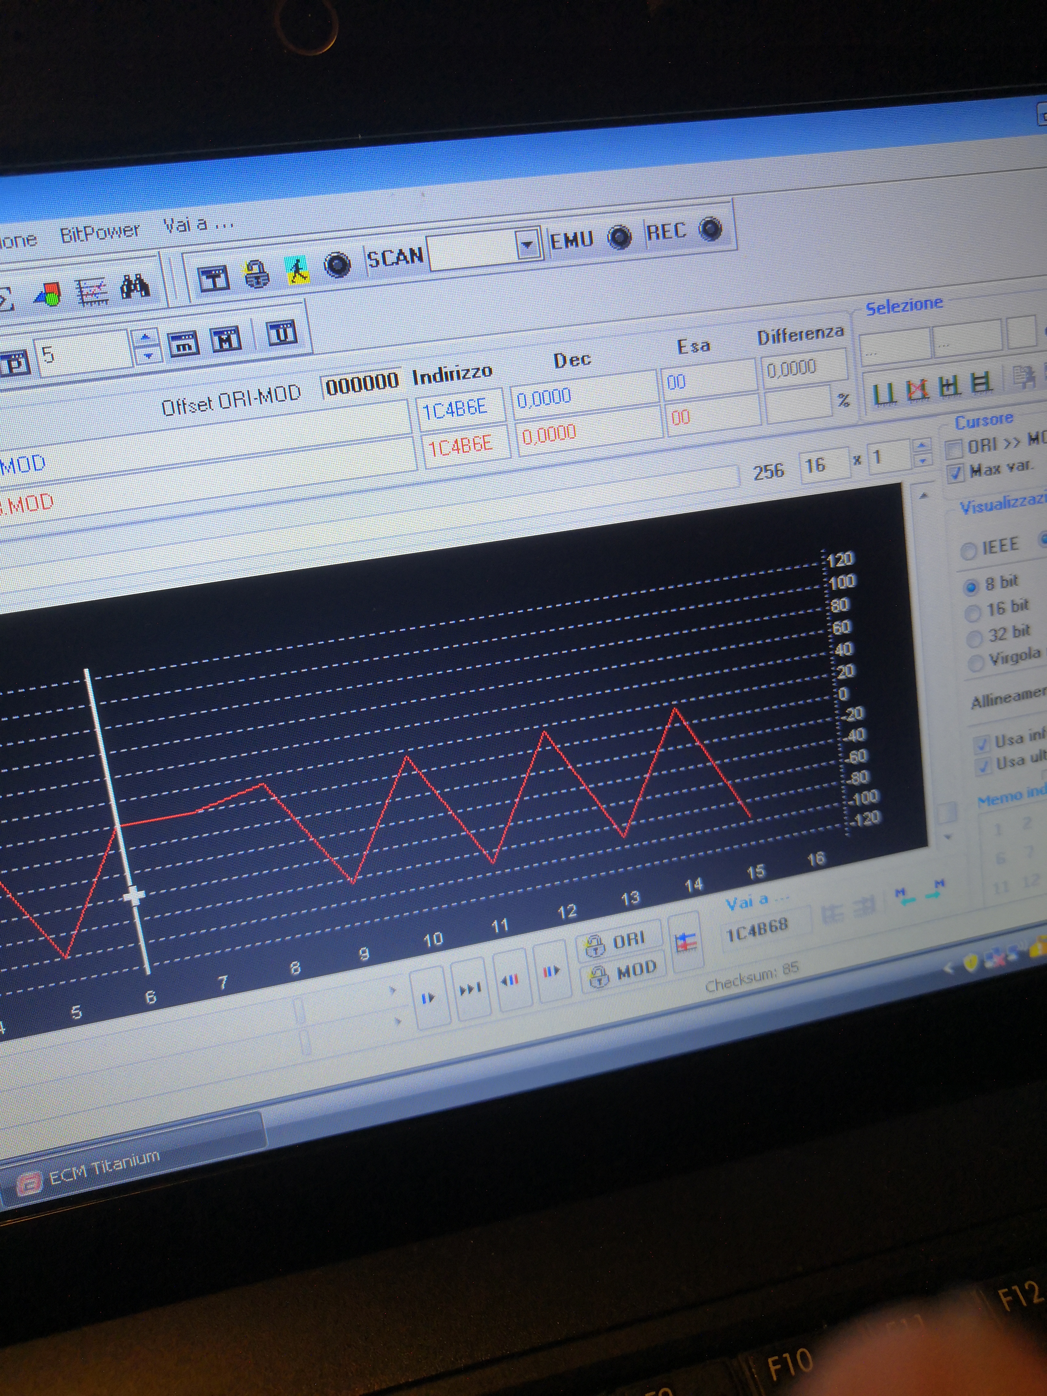Click the Offset ORI-MOD 000000 field
This screenshot has height=1396, width=1047.
click(361, 382)
